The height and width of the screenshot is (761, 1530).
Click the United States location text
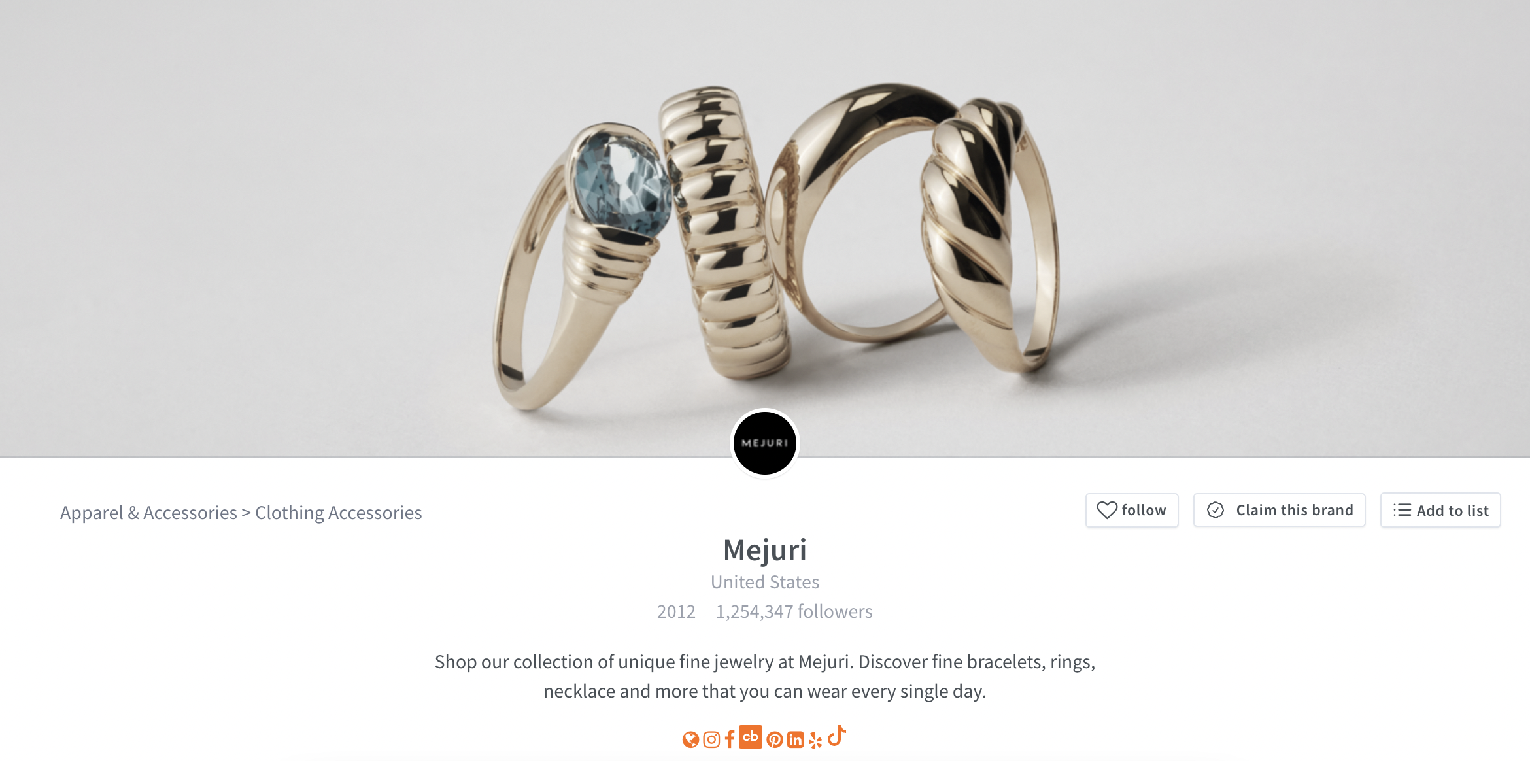(765, 582)
